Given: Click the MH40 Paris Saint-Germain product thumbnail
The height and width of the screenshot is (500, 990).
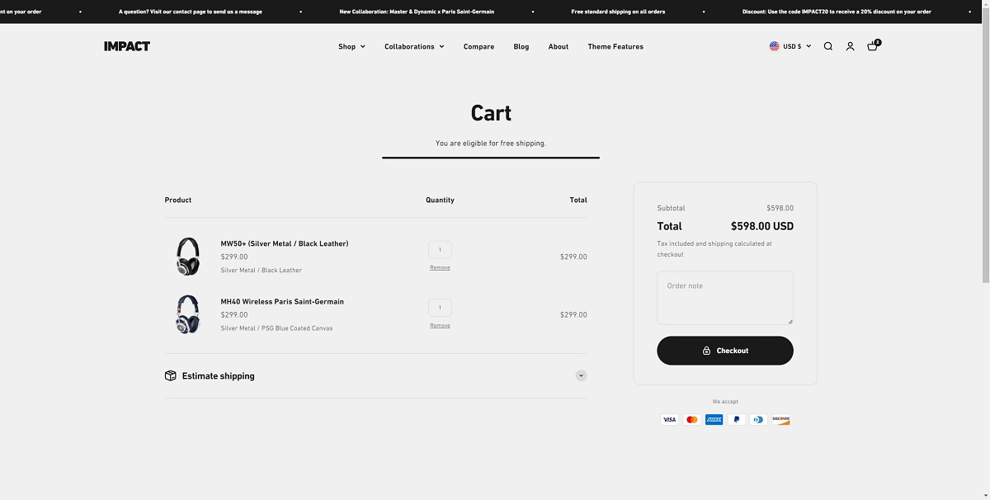Looking at the screenshot, I should tap(187, 314).
